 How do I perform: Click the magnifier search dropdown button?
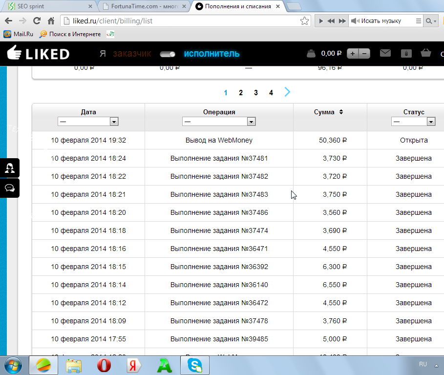431,21
